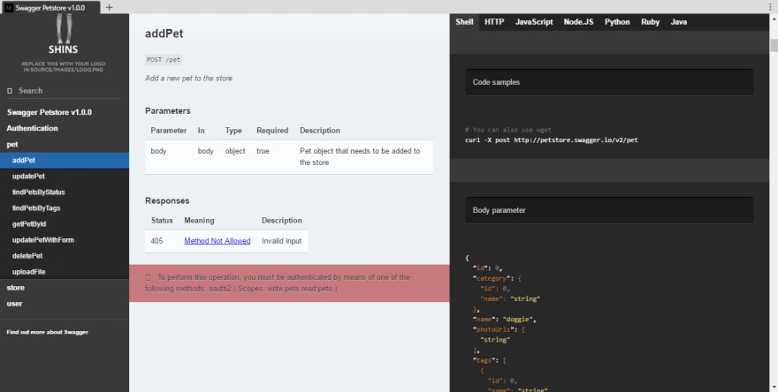Viewport: 778px width, 392px height.
Task: Click the "category" key in JSON
Action: (x=492, y=278)
